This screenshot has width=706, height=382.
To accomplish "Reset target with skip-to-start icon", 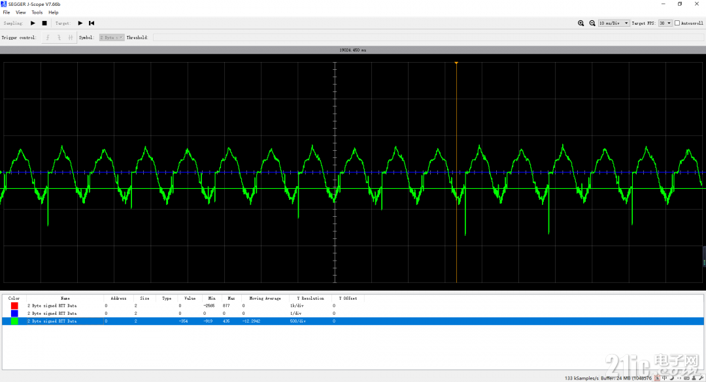I will 92,23.
